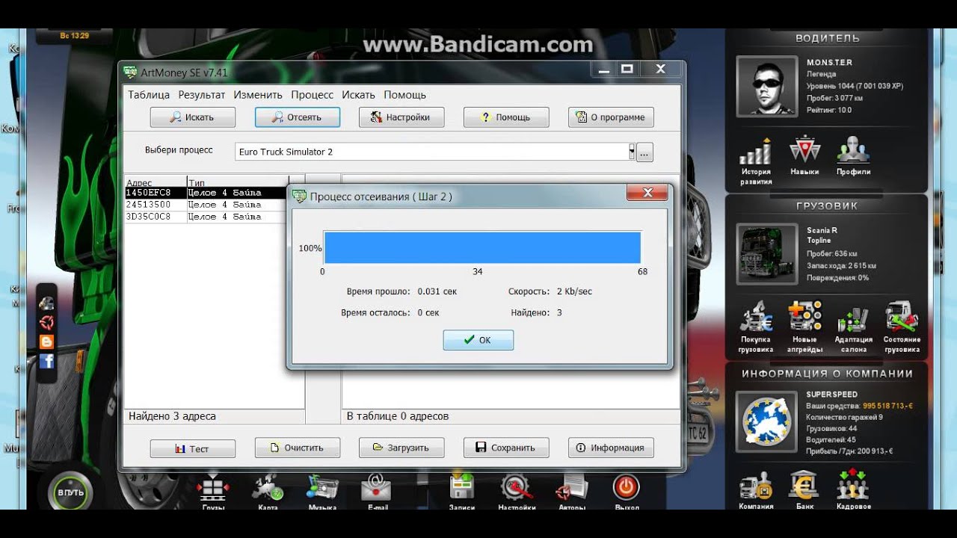Click the driver avatar photo
The height and width of the screenshot is (538, 957).
[x=766, y=86]
